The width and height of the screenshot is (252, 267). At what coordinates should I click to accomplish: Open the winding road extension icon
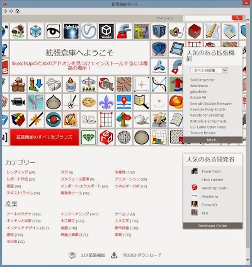tap(230, 31)
